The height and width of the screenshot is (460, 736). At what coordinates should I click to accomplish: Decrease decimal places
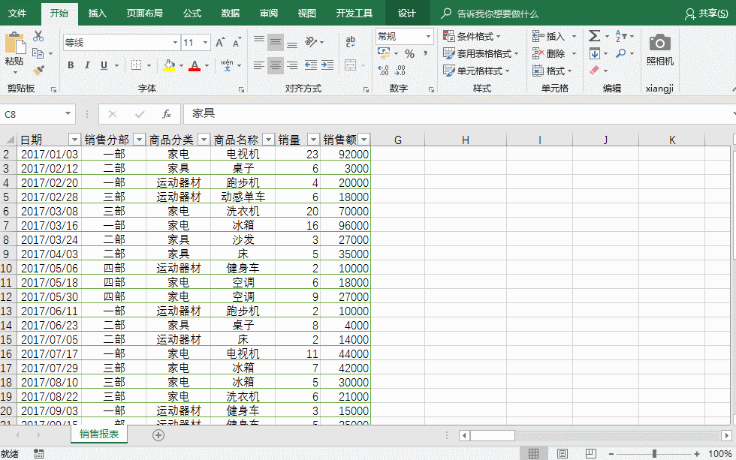400,71
